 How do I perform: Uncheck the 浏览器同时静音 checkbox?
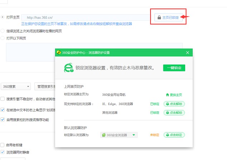pyautogui.click(x=2, y=152)
